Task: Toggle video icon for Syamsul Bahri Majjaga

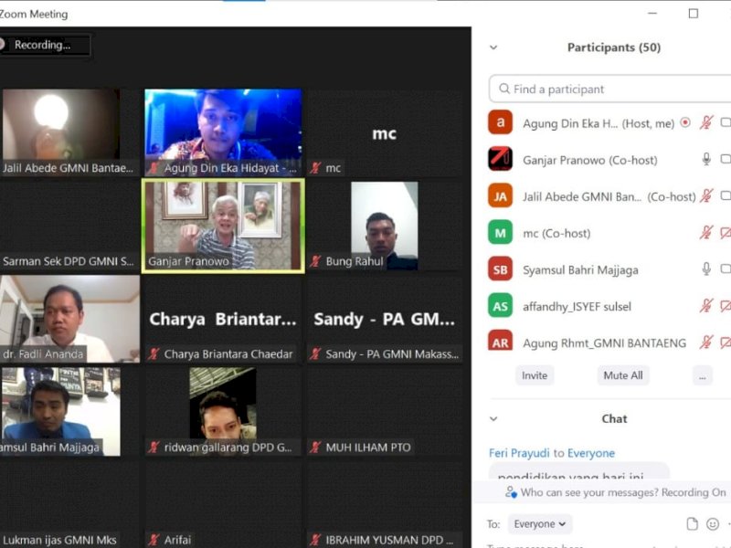Action: pos(726,269)
